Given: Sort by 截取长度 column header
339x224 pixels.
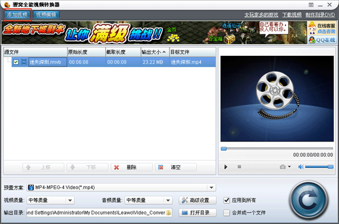Looking at the screenshot, I should pos(123,52).
